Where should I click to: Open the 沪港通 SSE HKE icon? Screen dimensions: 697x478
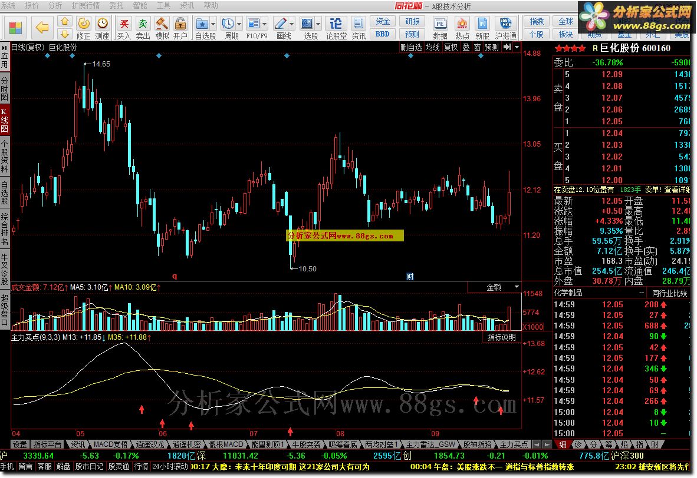505,28
